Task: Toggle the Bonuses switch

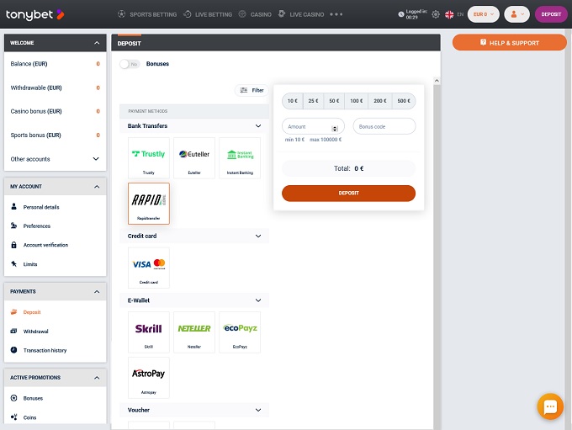Action: 129,64
